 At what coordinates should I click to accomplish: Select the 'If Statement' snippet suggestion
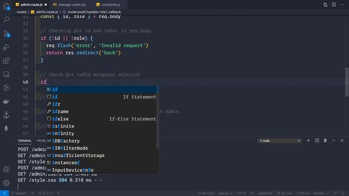point(101,97)
